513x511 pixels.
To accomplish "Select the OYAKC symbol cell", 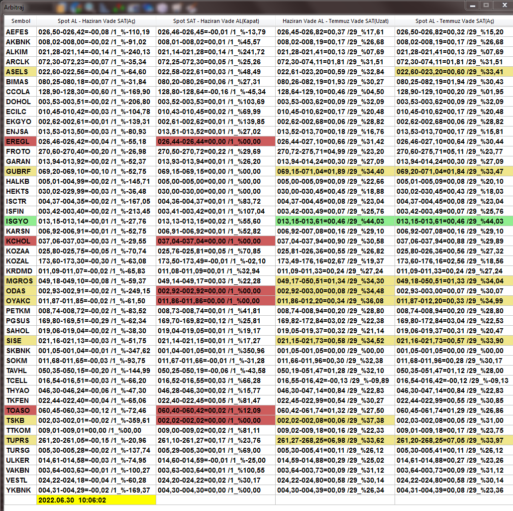I will point(20,301).
